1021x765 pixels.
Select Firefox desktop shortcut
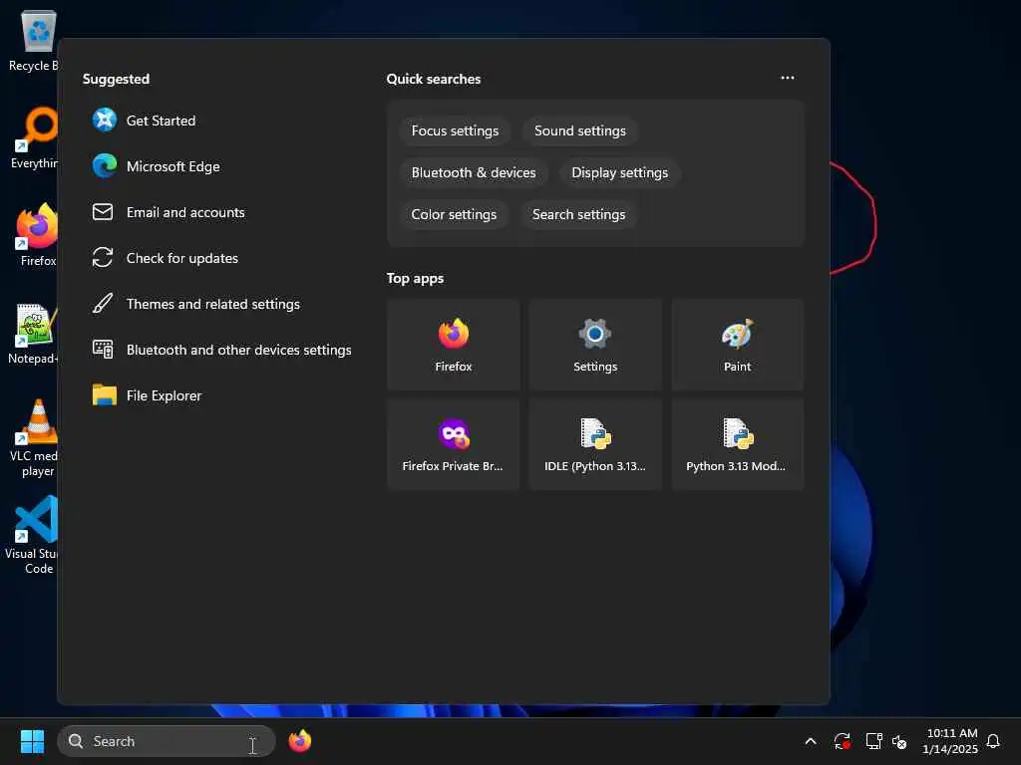[37, 235]
